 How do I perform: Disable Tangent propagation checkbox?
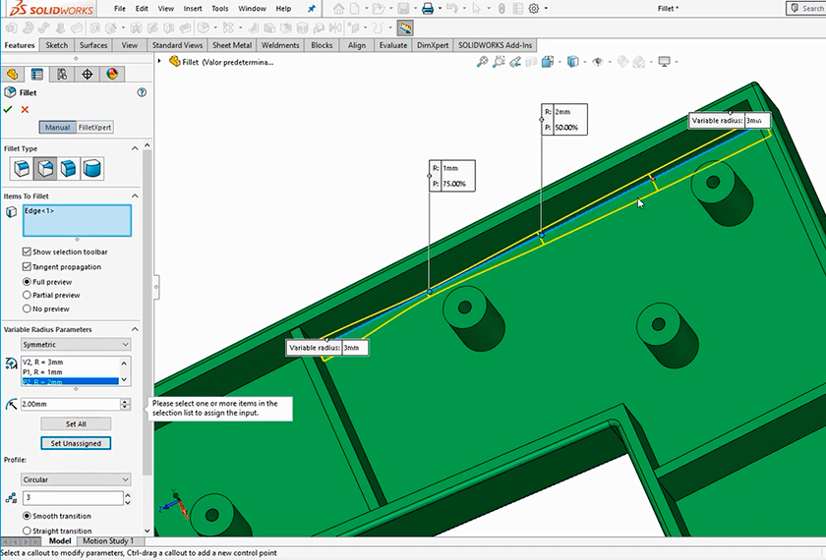(x=27, y=267)
